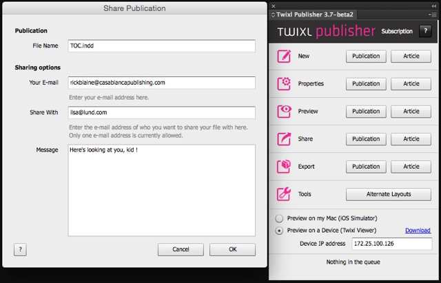Open Alternate Layouts tool
The image size is (441, 283).
pos(389,194)
